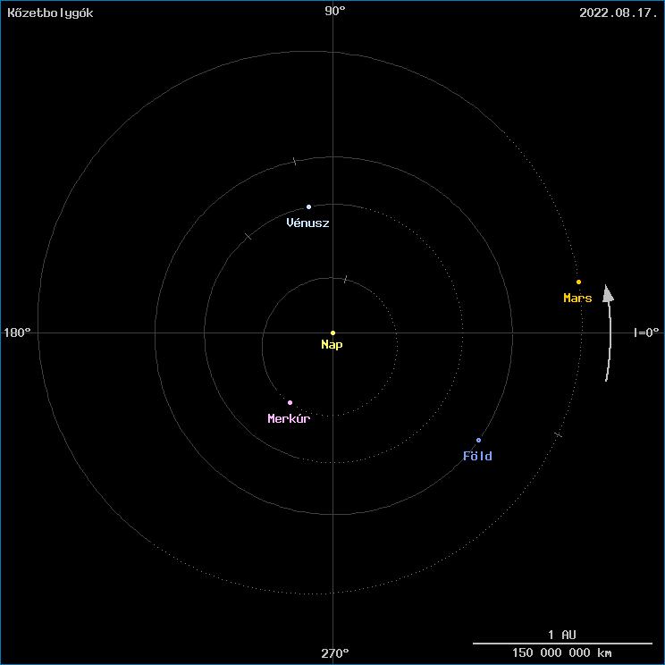Select the "Nap" label
The image size is (665, 665).
[x=332, y=345]
